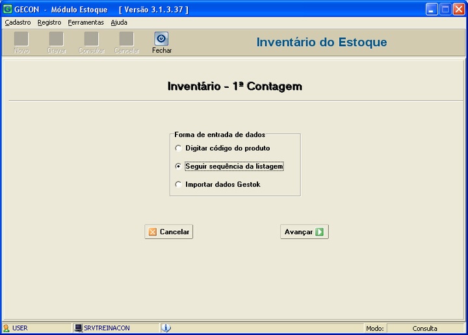Click the disabled Consultar toolbar icon
The image size is (468, 335).
(x=92, y=39)
